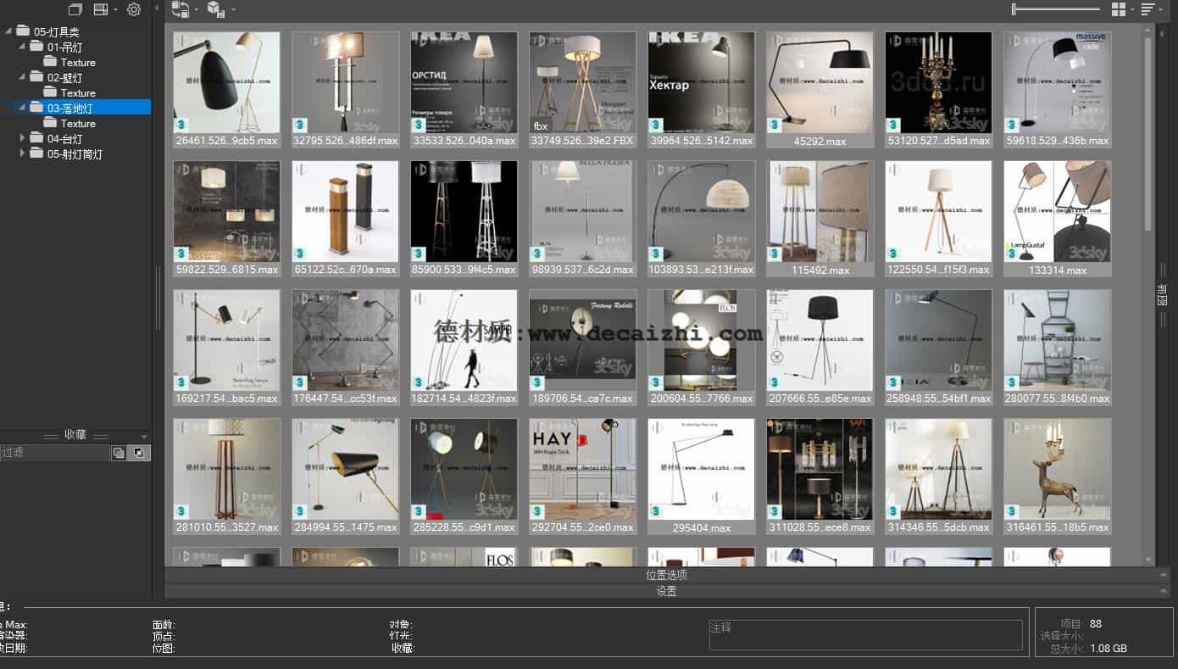Open the 位置选项 panel bar

click(666, 575)
